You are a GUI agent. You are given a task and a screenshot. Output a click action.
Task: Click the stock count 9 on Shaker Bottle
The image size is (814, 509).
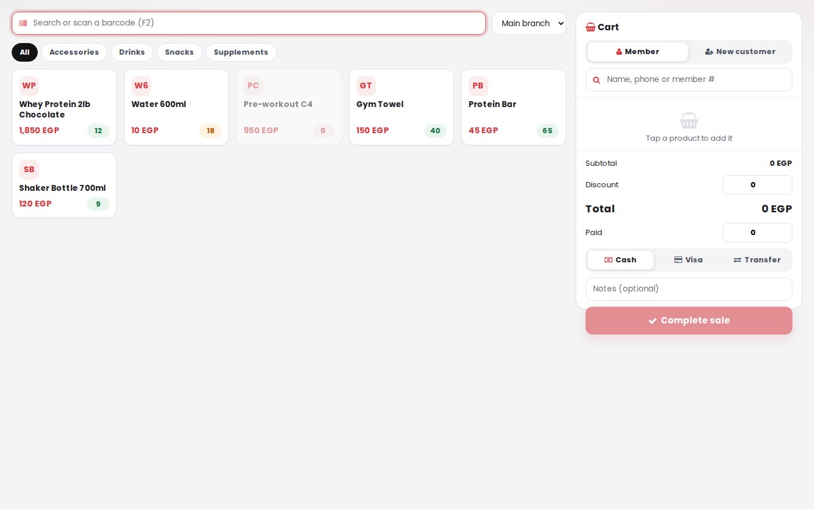[98, 204]
